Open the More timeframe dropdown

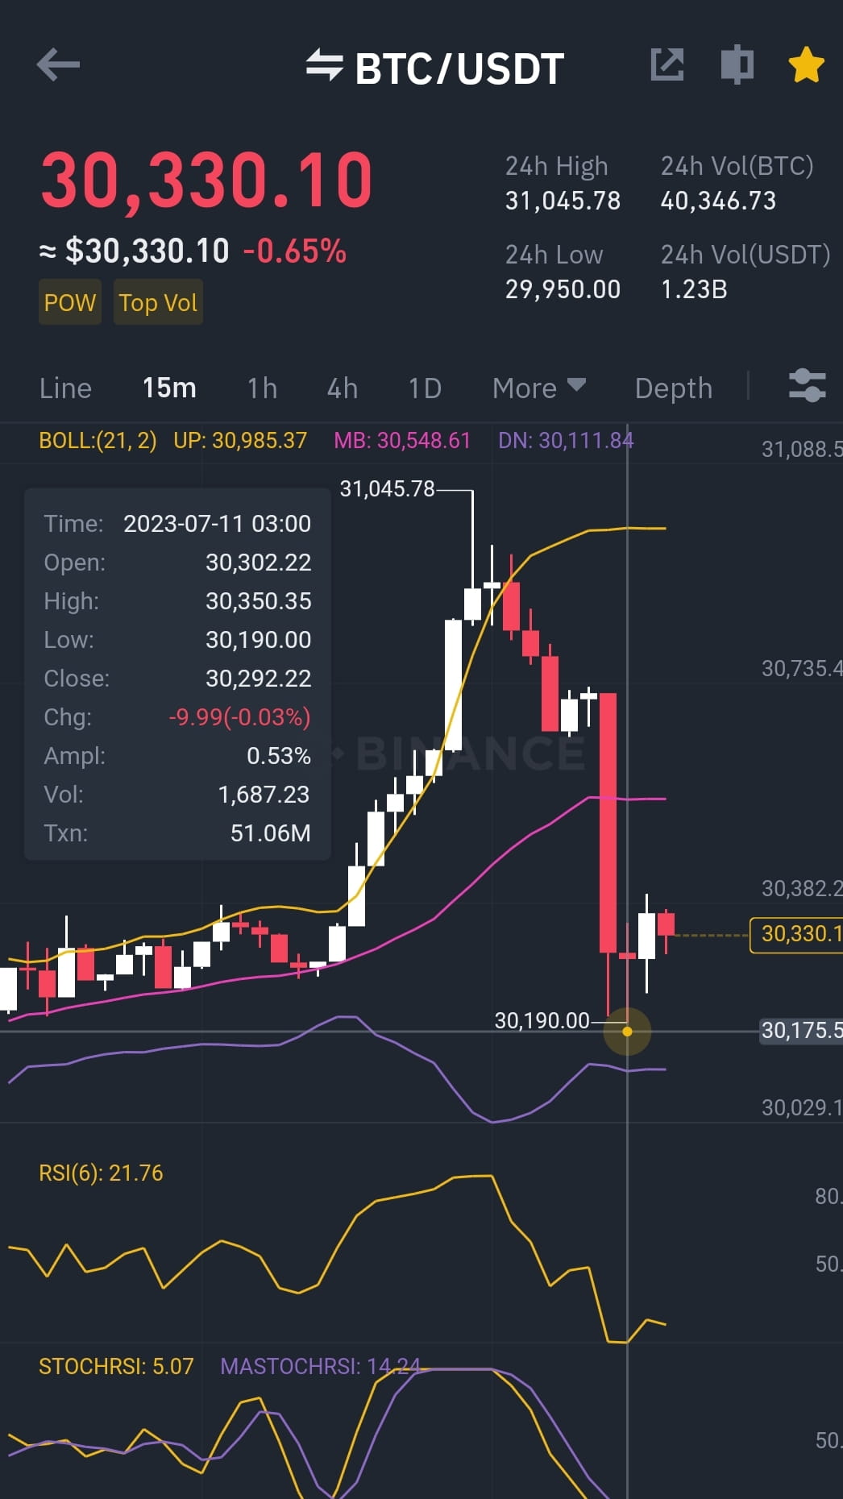[x=538, y=388]
